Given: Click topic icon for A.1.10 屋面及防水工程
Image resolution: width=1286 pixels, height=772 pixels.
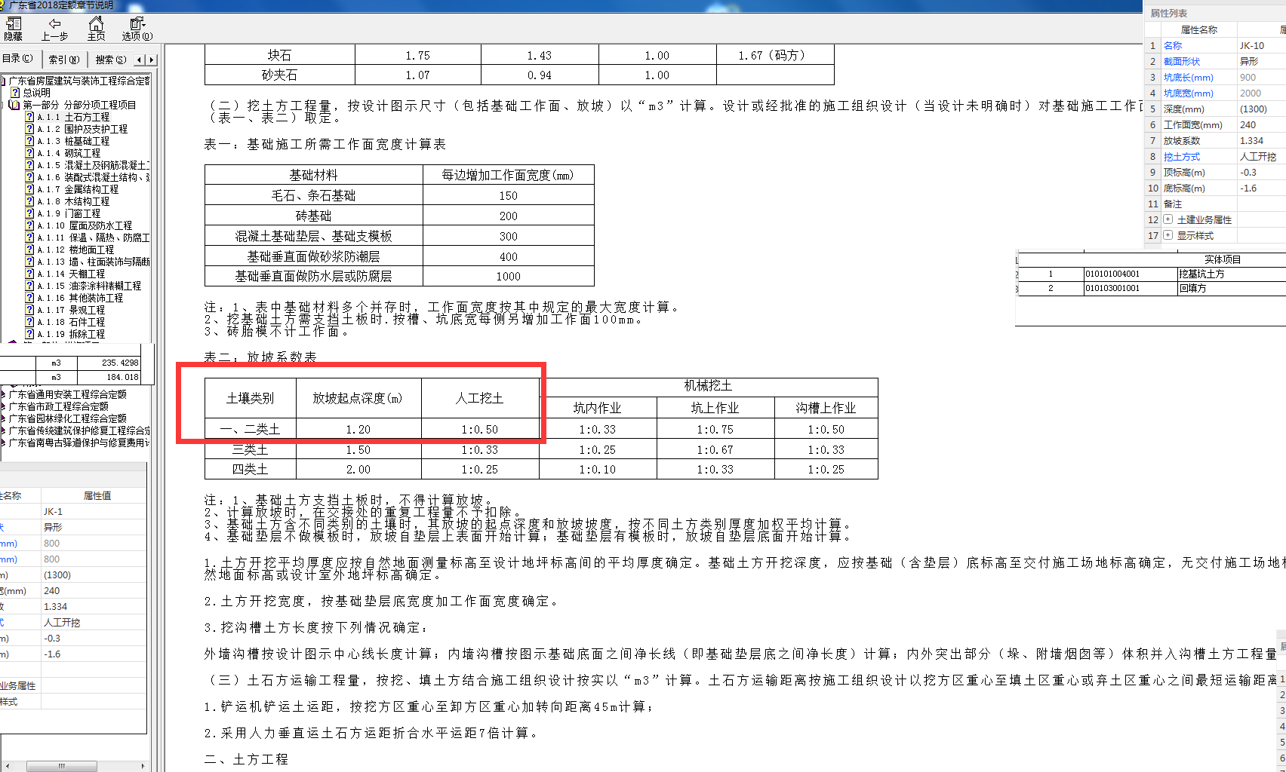Looking at the screenshot, I should click(29, 225).
